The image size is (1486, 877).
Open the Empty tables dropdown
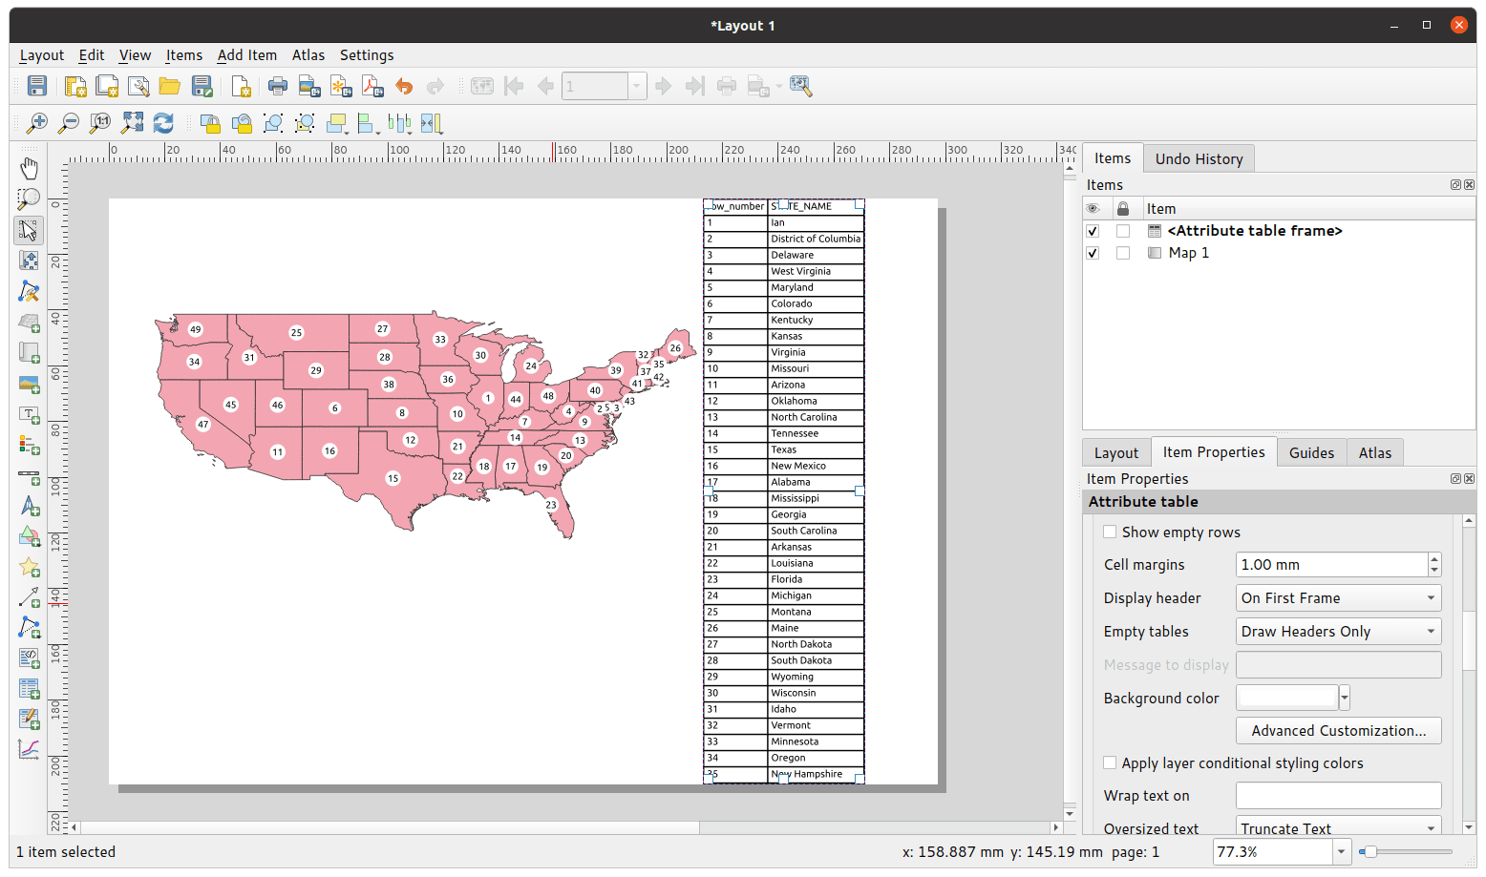click(1338, 632)
